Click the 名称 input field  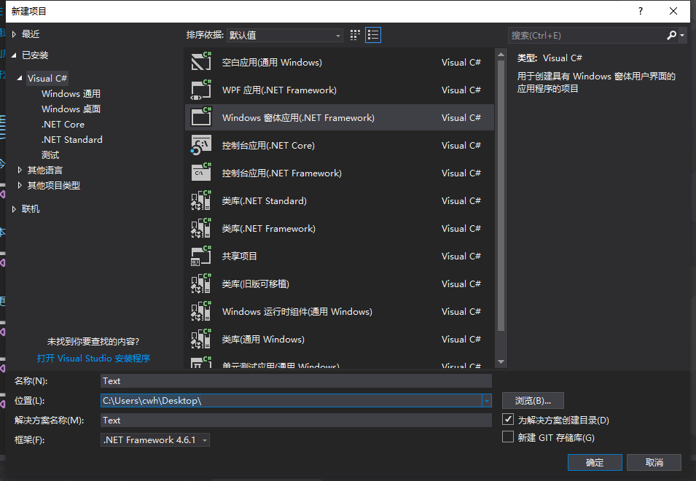296,381
